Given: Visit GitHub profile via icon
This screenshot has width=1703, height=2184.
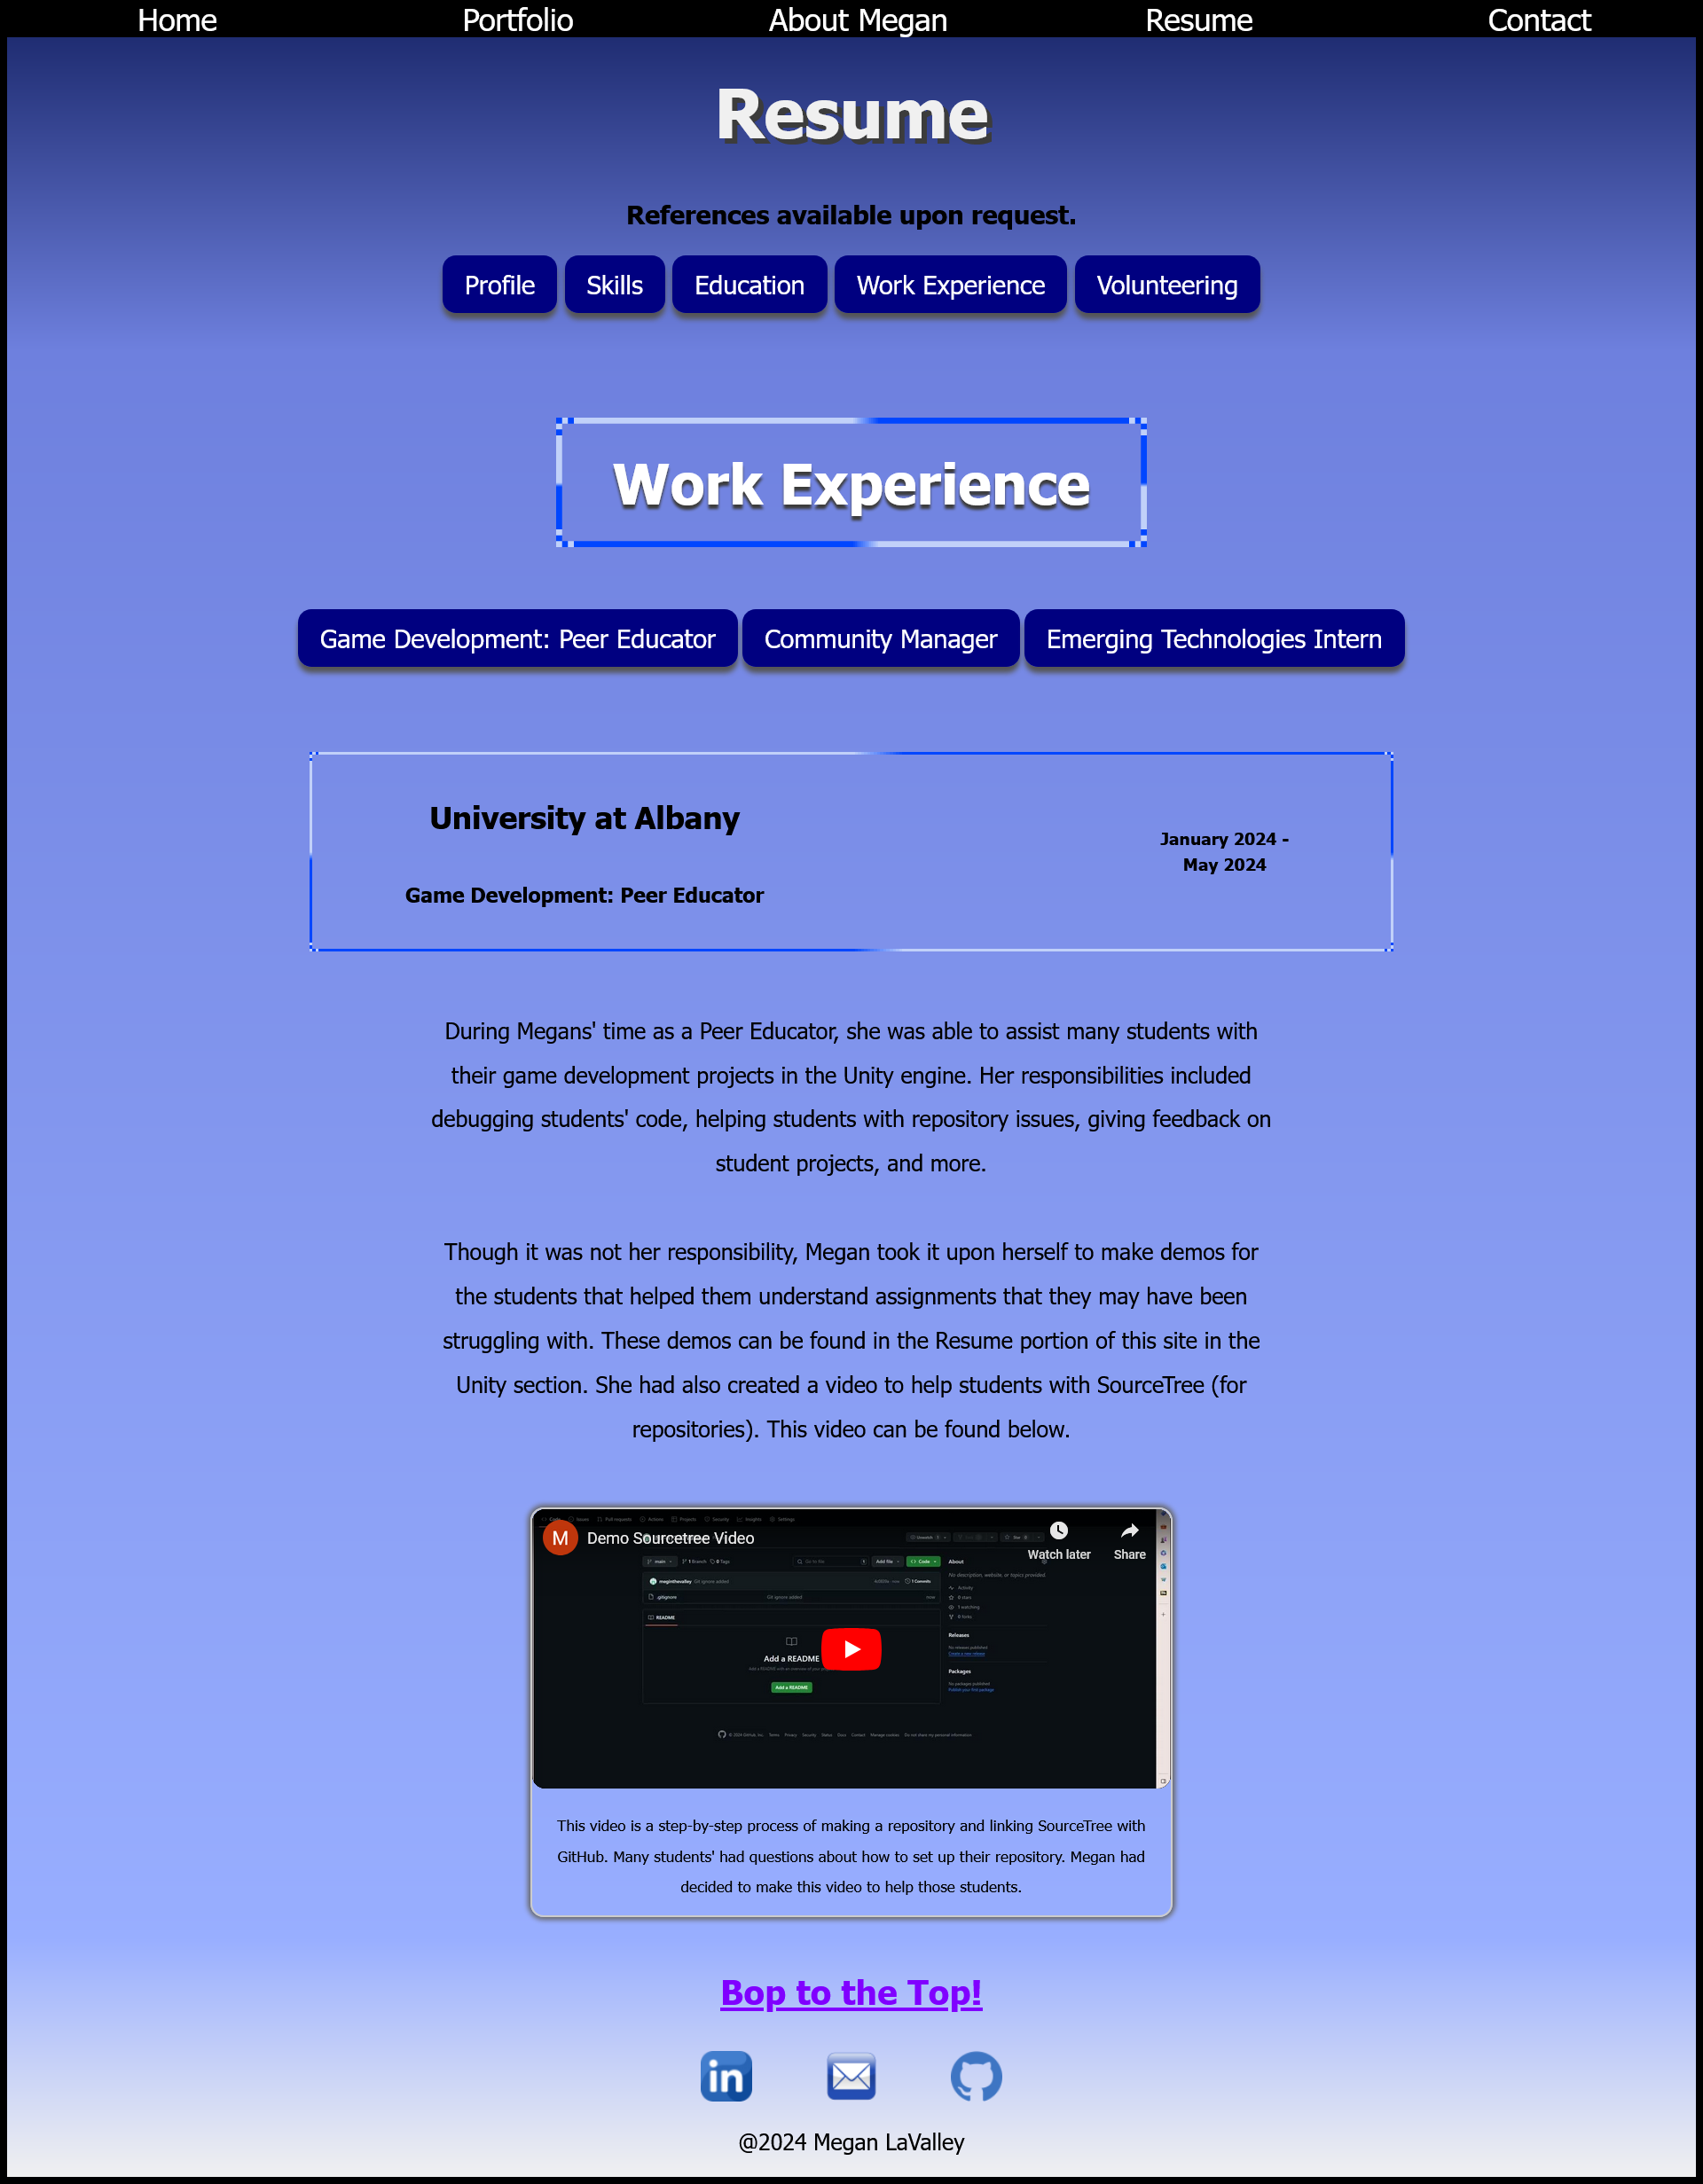Looking at the screenshot, I should (976, 2076).
